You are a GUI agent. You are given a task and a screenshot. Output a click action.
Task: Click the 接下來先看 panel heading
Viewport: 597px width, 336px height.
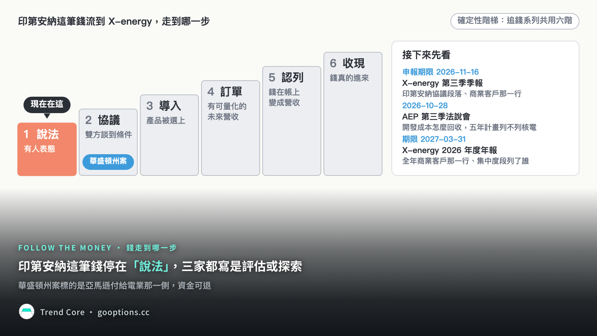point(426,55)
